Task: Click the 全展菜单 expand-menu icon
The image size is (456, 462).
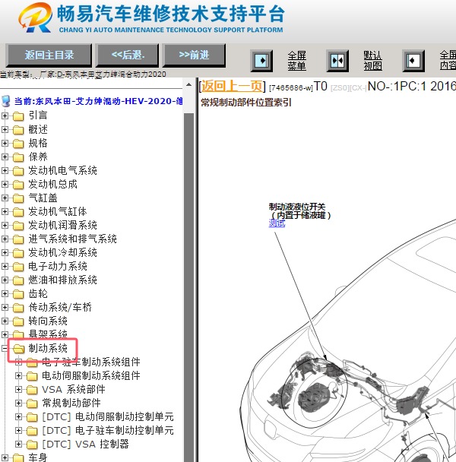Action: coord(261,60)
